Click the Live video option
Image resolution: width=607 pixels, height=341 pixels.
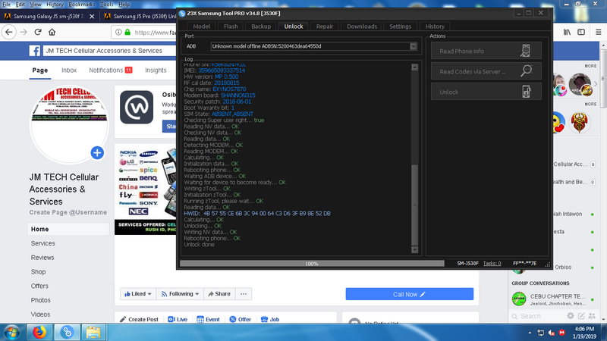(178, 319)
